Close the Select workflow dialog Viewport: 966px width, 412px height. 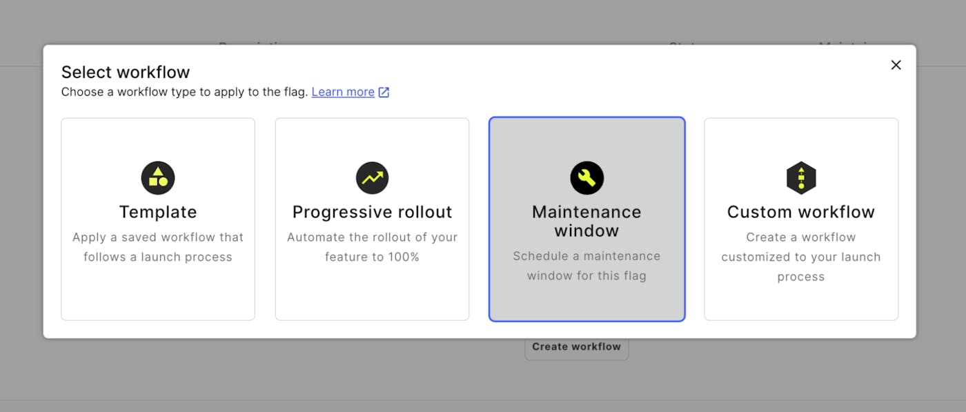896,65
